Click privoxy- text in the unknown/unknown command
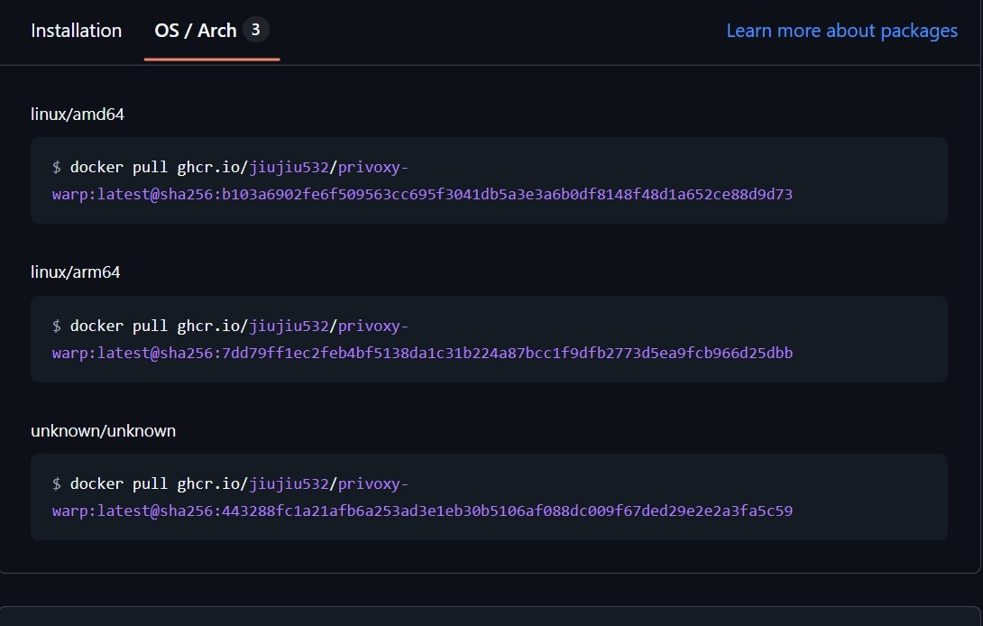Image resolution: width=983 pixels, height=626 pixels. point(373,484)
